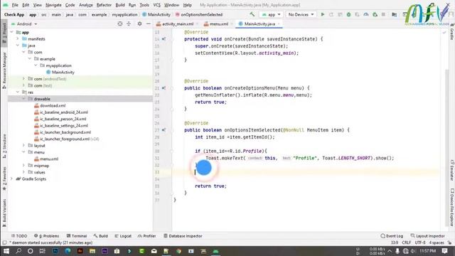
Task: Collapse the java folder
Action: 17,46
